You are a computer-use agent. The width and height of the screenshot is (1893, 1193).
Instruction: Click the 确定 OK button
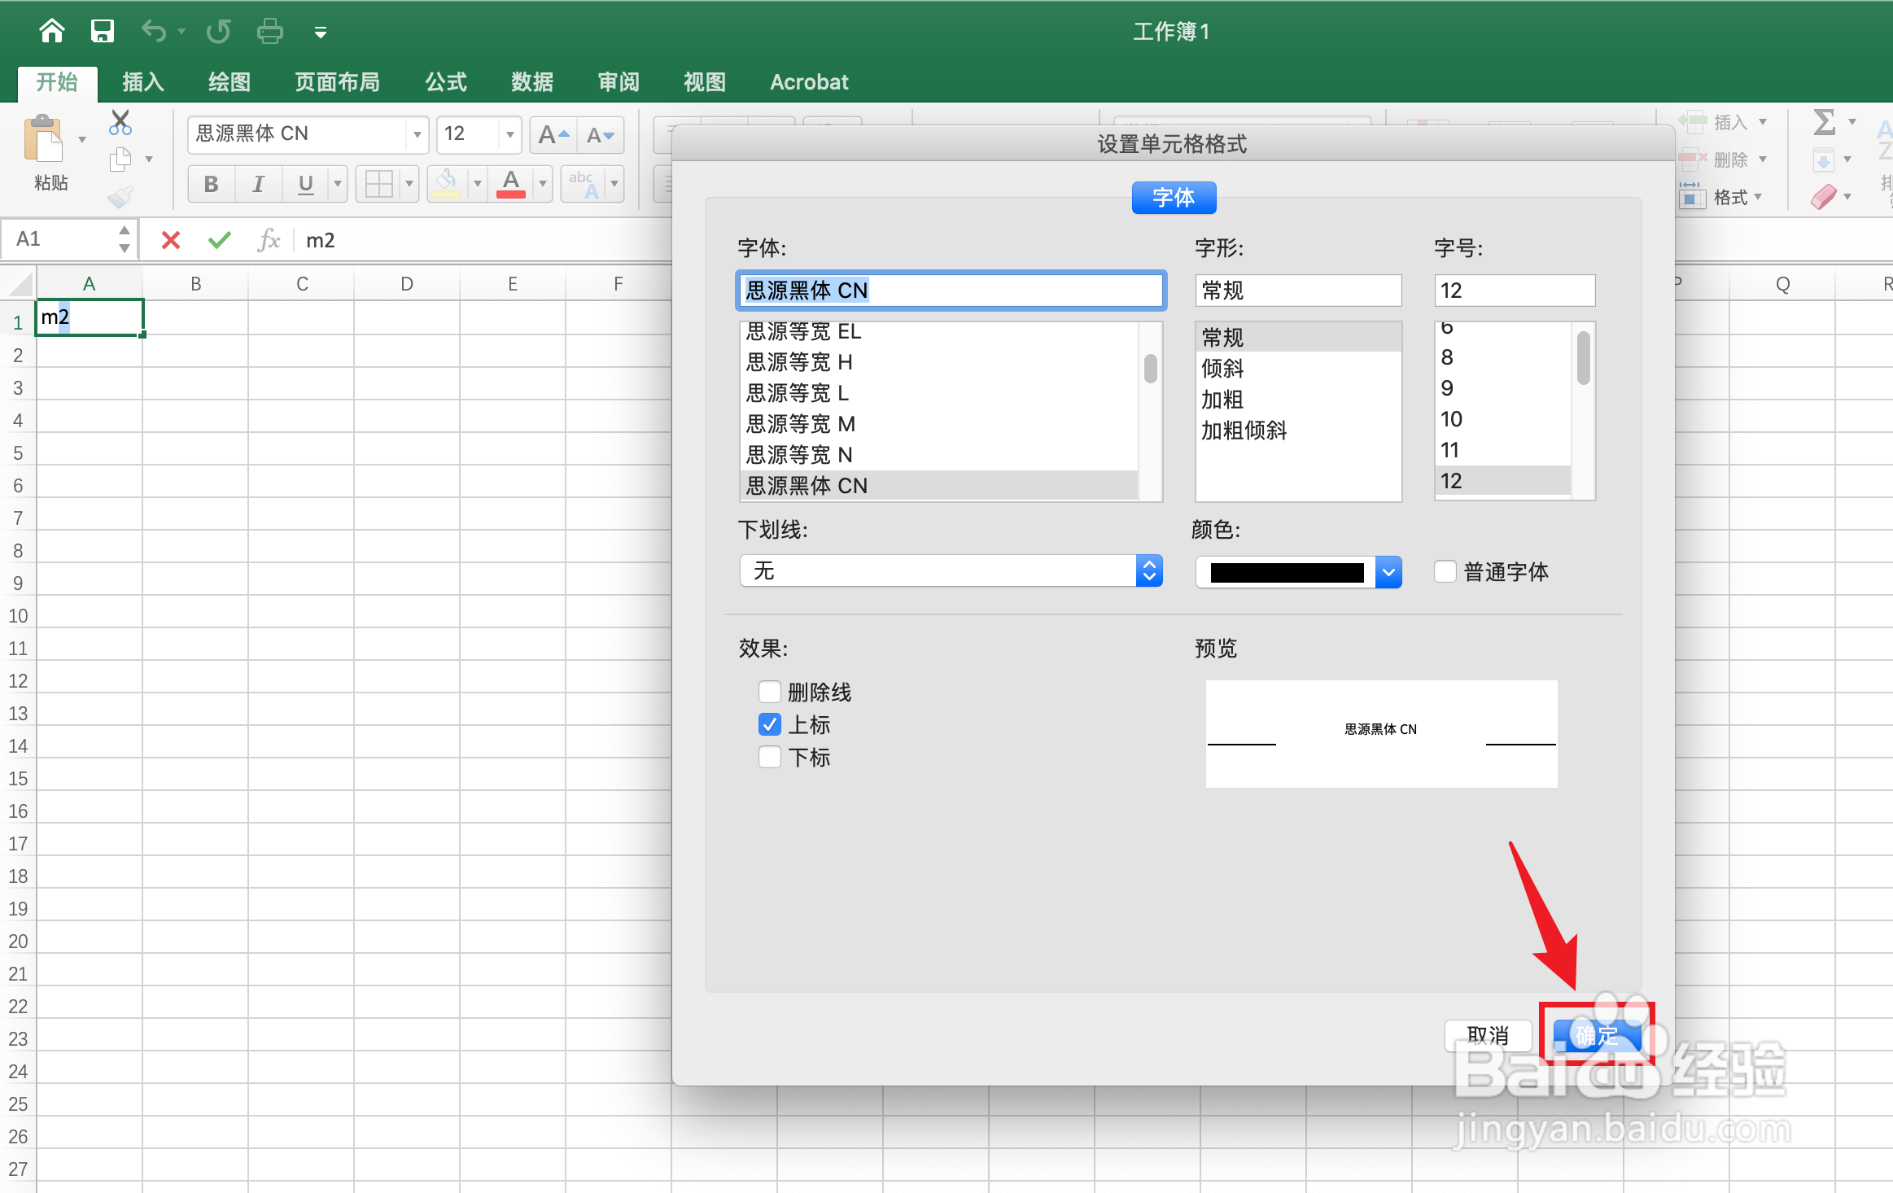point(1597,1035)
